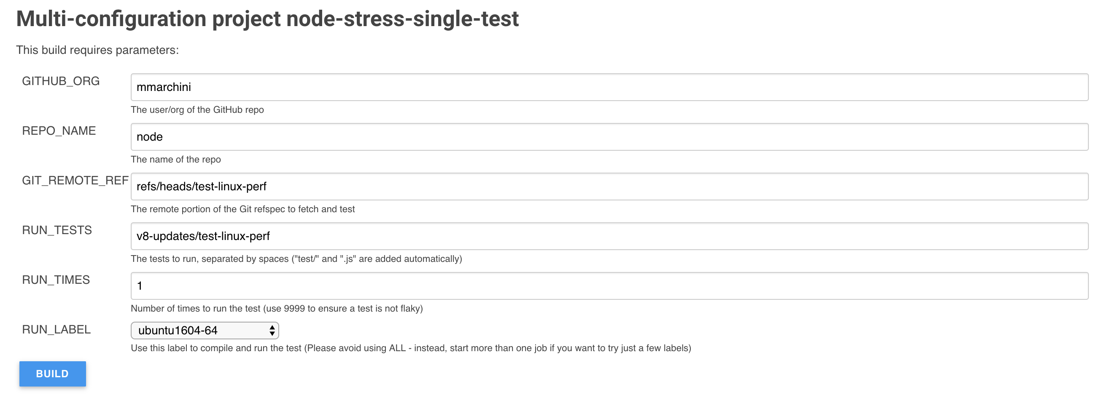
Task: Click the 'The user/org of the GitHub repo' description
Action: coord(197,110)
